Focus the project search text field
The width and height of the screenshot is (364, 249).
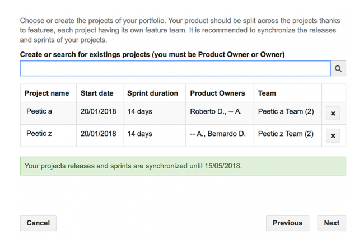[x=175, y=68]
